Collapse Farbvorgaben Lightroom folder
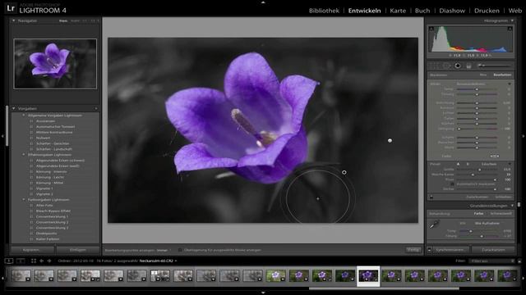 tap(24, 199)
